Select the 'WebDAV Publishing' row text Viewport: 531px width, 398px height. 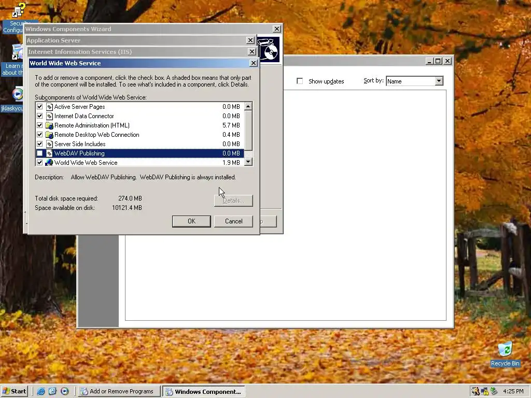(79, 153)
